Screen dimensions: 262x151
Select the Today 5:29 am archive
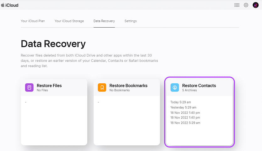tap(181, 102)
